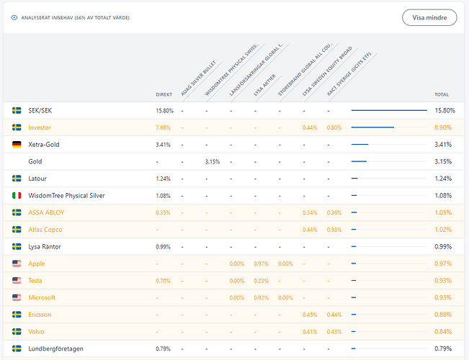Click the US flag next to Apple
This screenshot has width=469, height=360.
pos(17,264)
